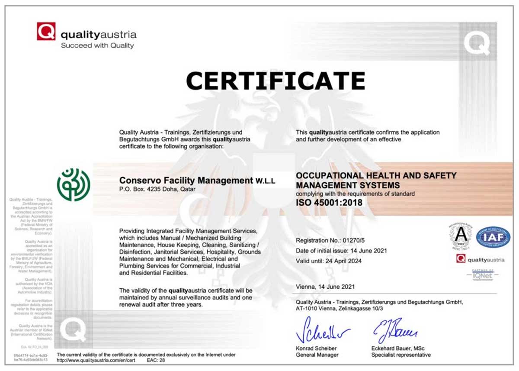Click the blue IAF accreditation badge
Screen dimensions: 519x371
[x=493, y=237]
